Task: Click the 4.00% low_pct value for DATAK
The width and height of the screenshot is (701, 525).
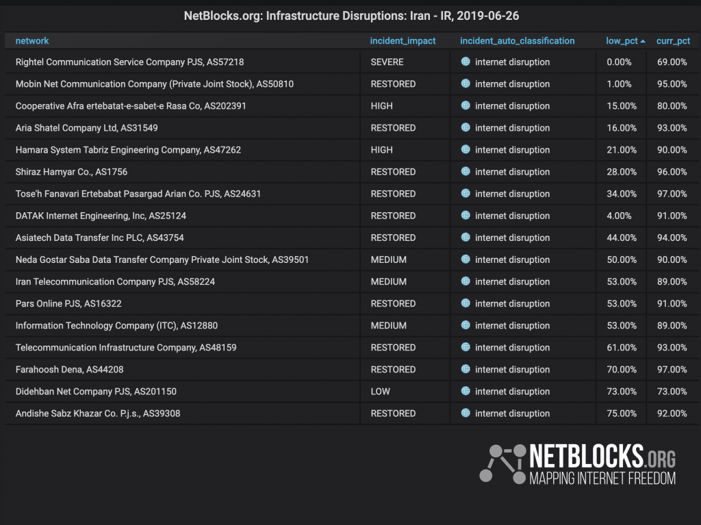Action: click(619, 216)
